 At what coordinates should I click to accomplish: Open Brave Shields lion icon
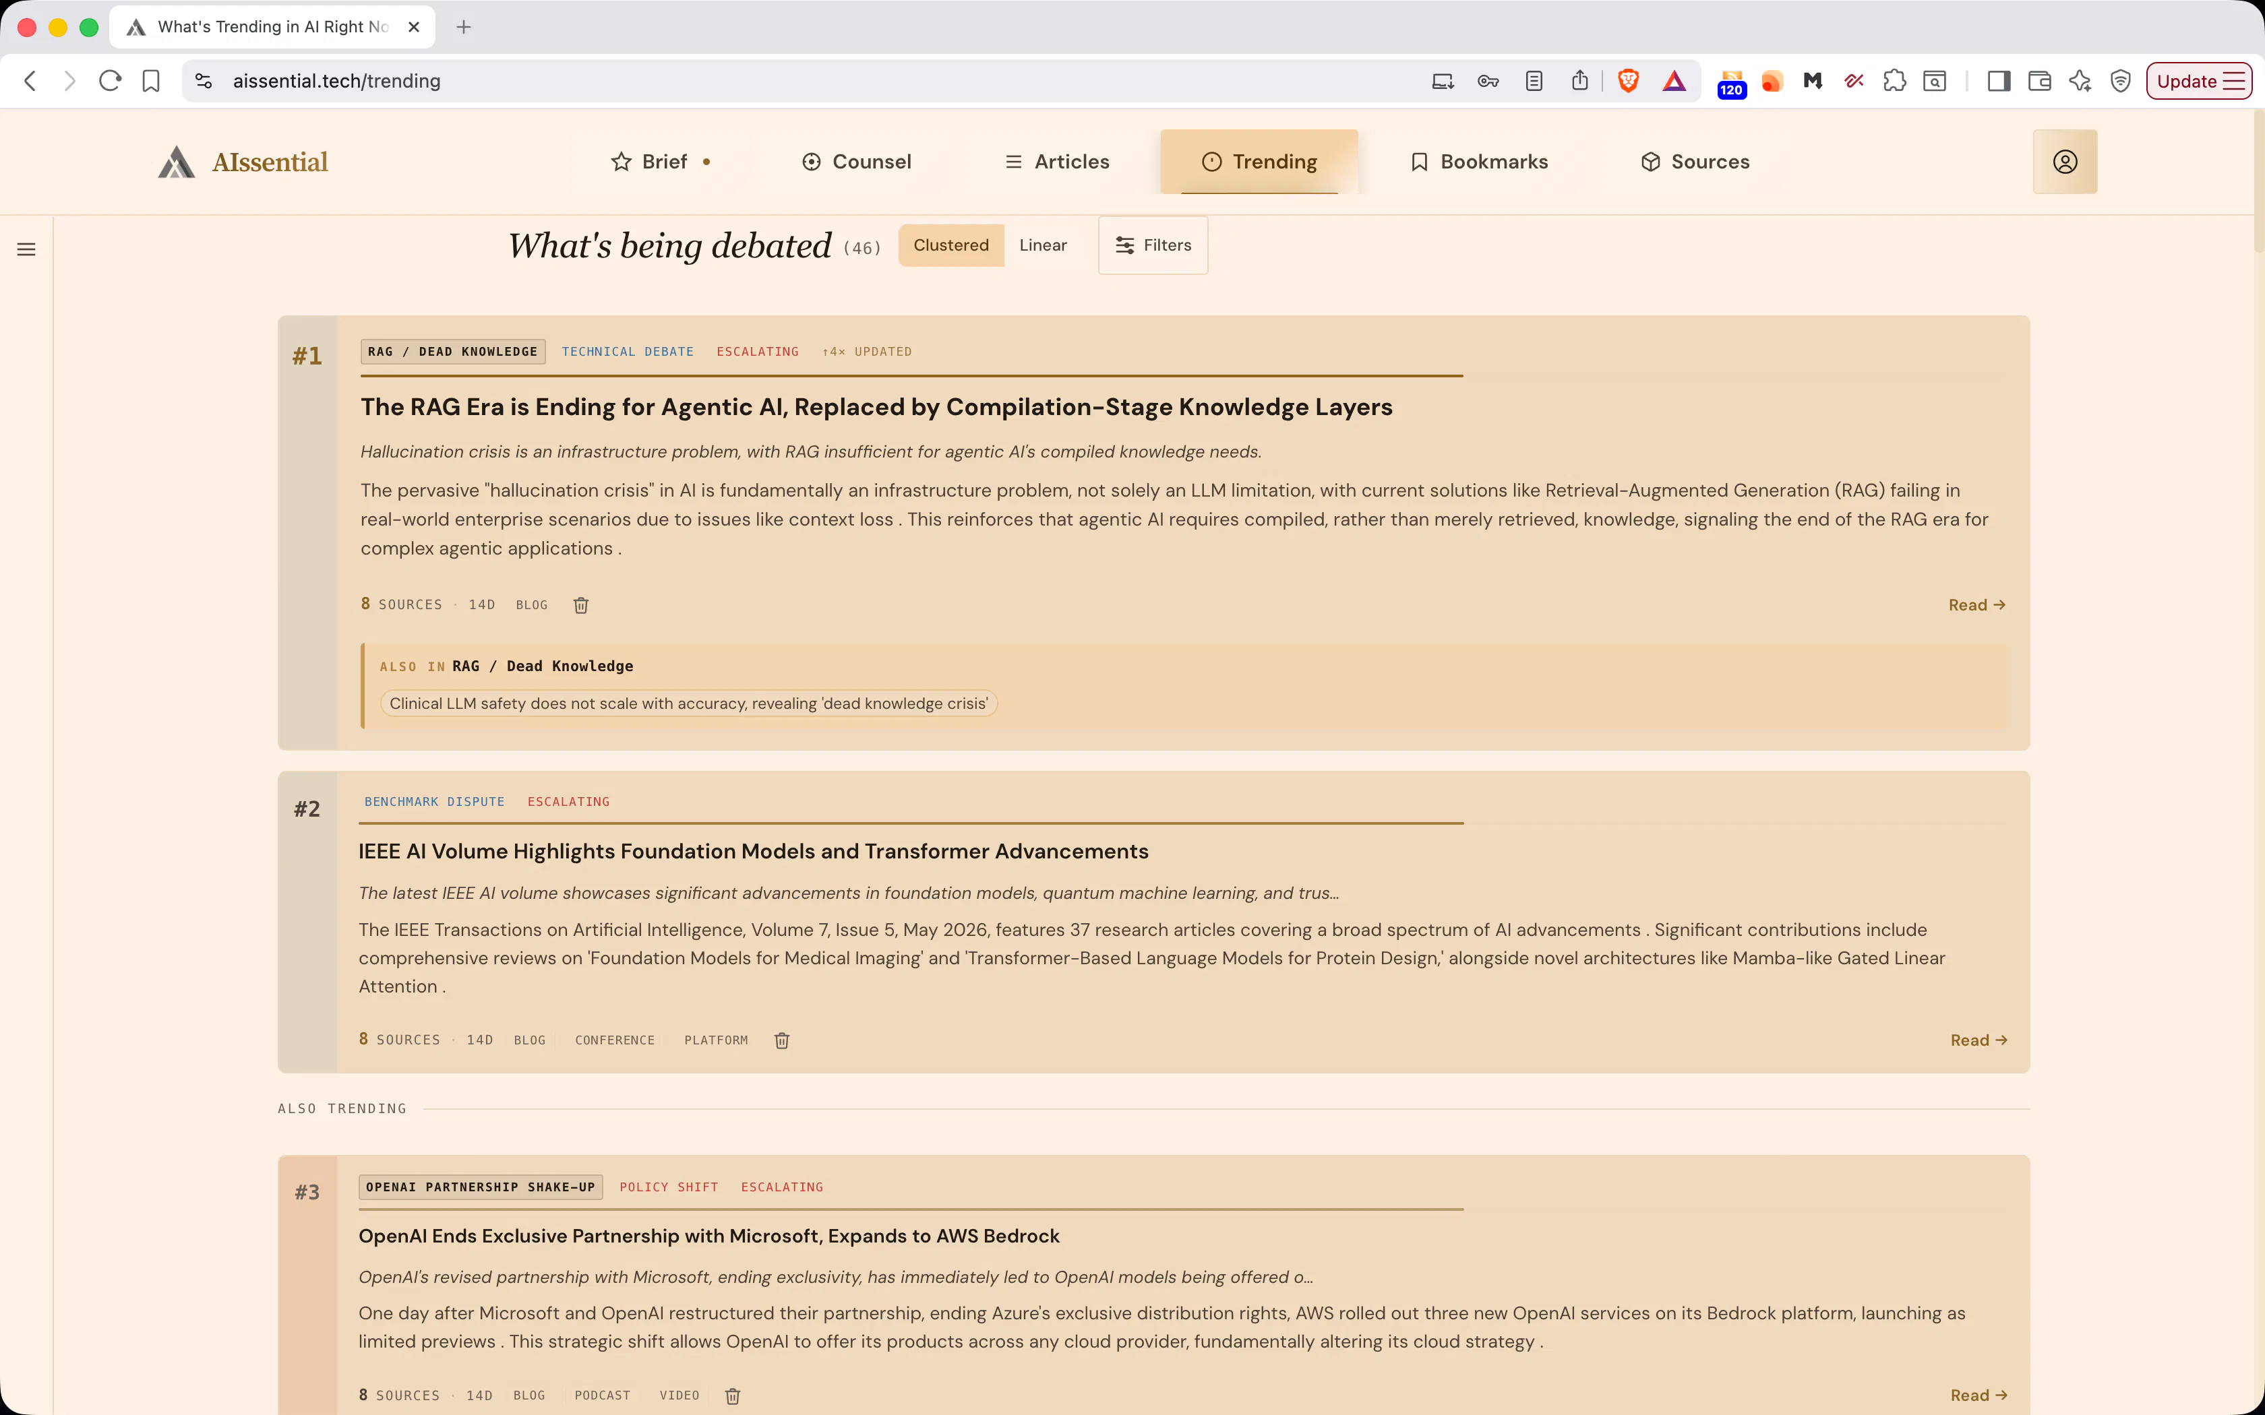click(x=1629, y=82)
